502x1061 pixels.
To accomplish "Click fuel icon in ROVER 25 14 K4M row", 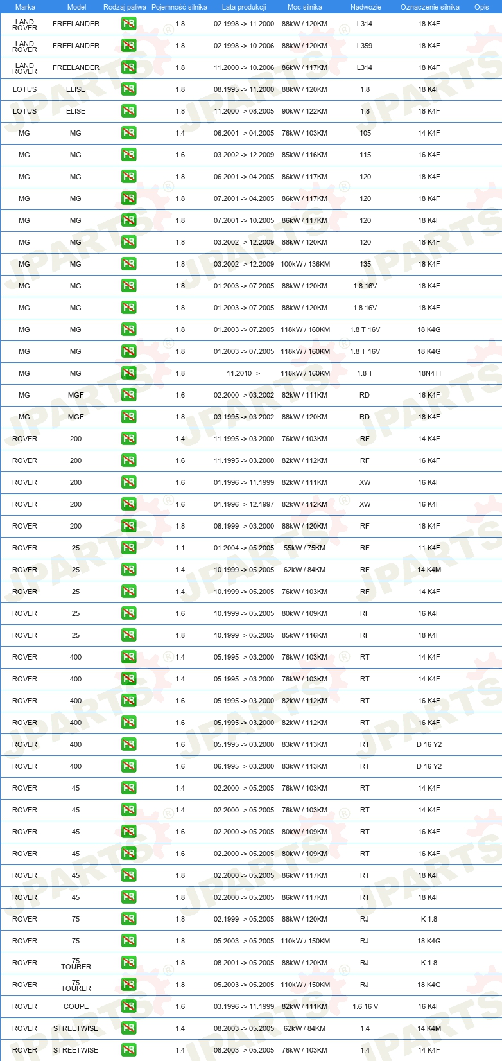I will [x=129, y=570].
